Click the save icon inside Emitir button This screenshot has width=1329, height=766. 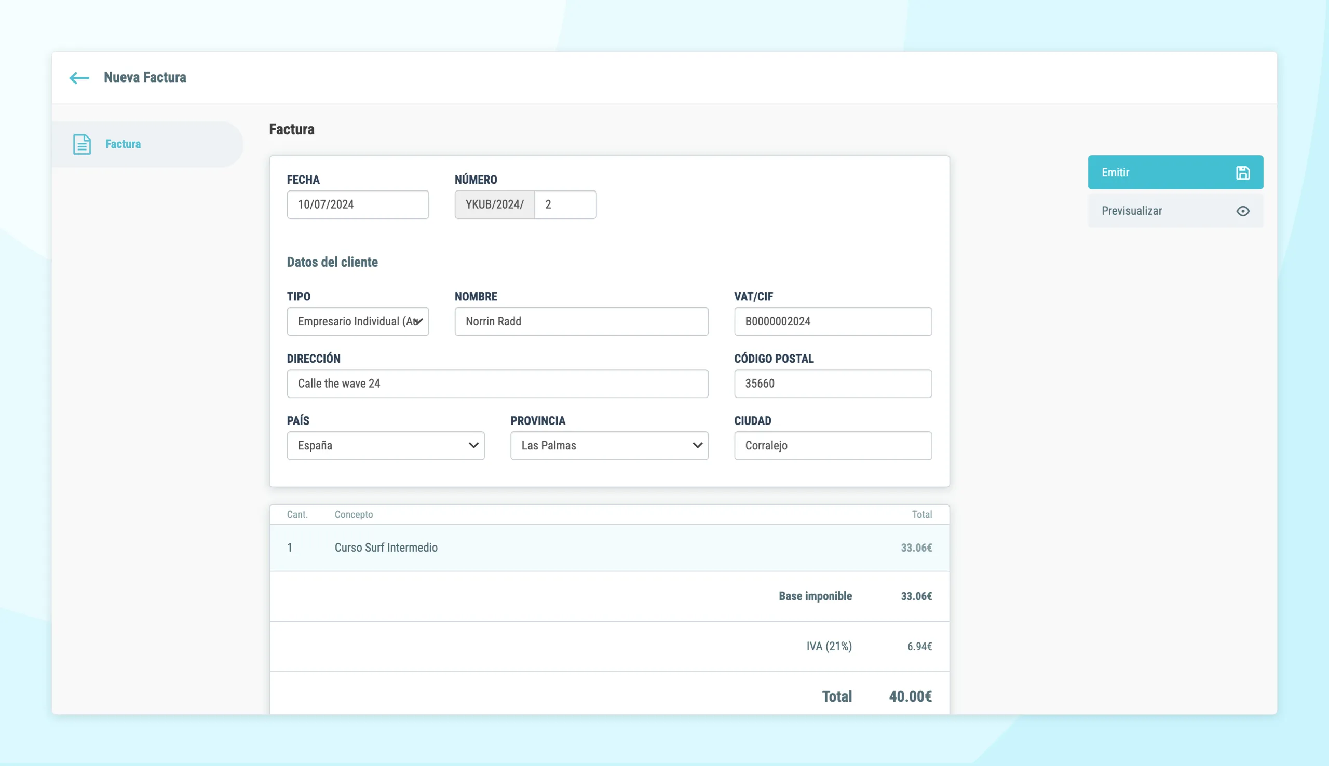tap(1242, 172)
